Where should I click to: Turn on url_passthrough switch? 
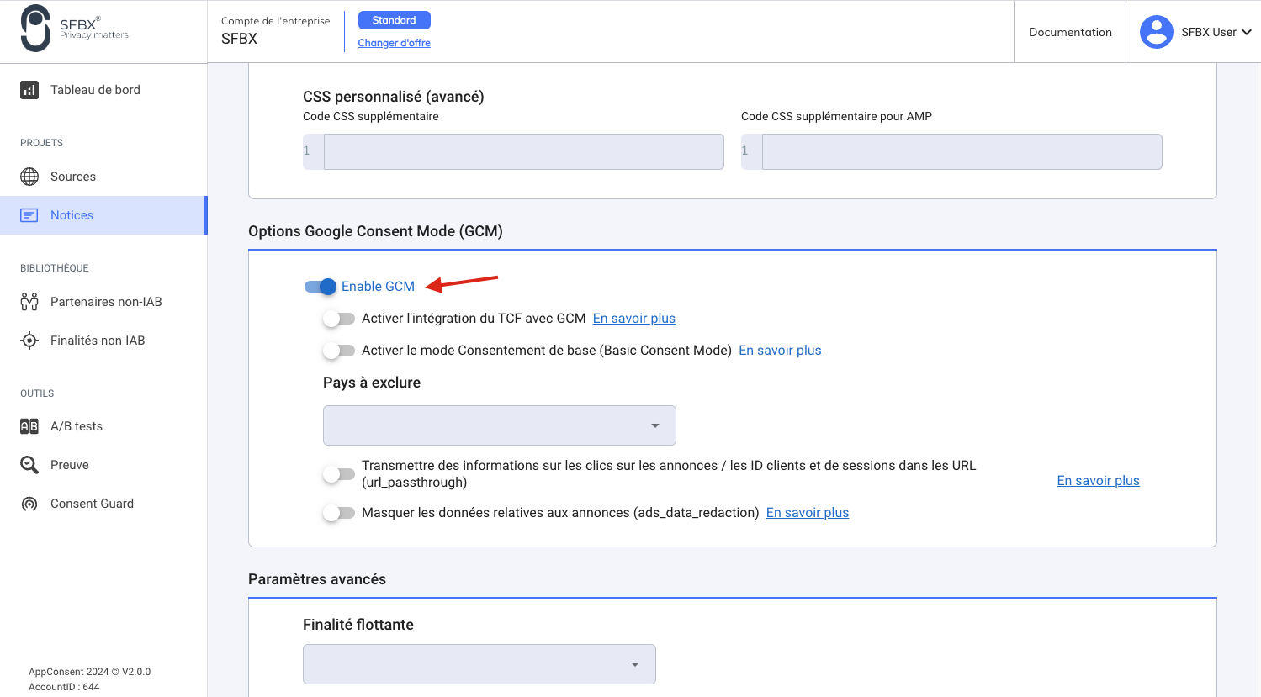(x=340, y=473)
